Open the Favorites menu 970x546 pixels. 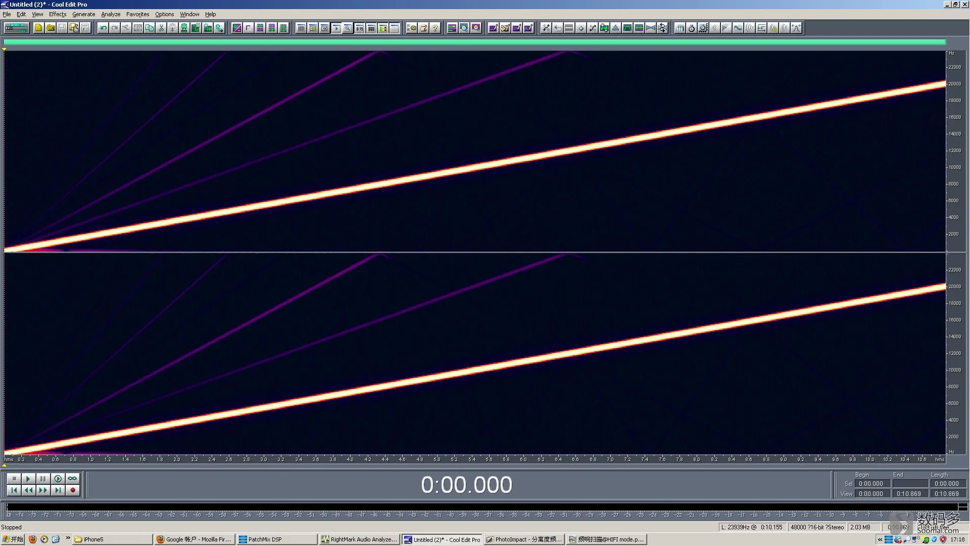point(137,14)
